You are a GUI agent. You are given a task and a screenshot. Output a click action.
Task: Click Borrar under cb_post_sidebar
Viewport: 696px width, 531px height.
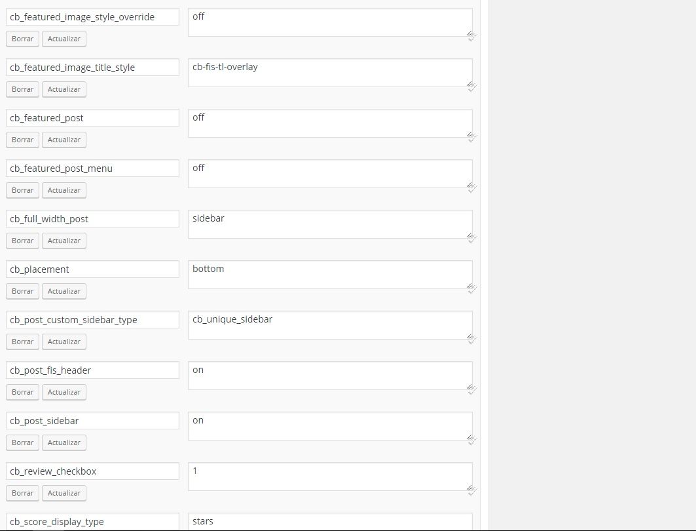coord(23,442)
